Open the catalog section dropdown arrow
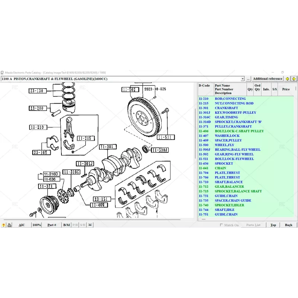 [x=243, y=79]
